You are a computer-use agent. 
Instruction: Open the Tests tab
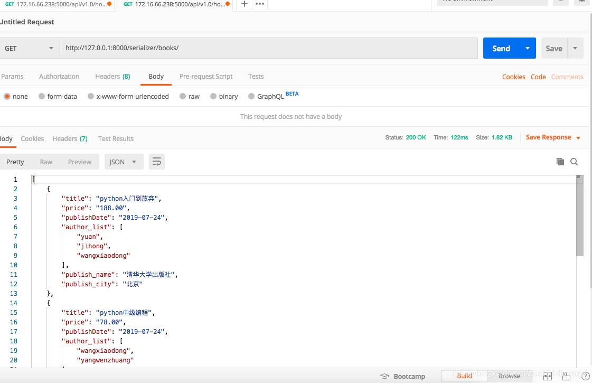click(x=256, y=76)
